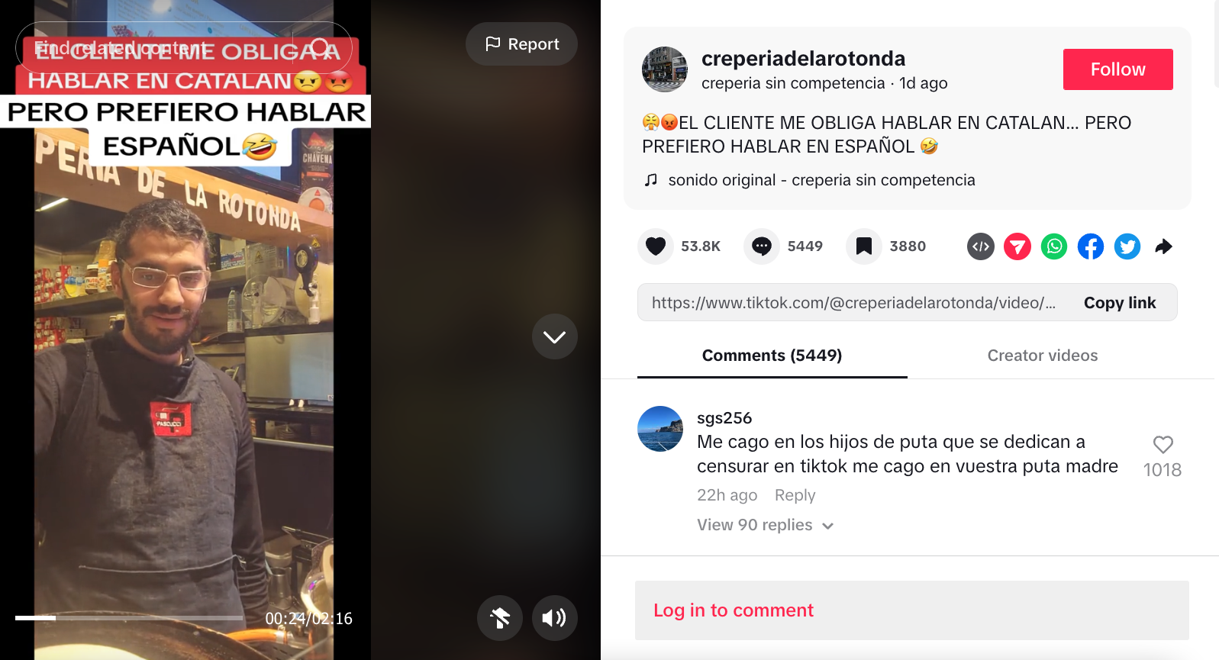Share video to Facebook
This screenshot has height=660, width=1219.
coord(1091,246)
